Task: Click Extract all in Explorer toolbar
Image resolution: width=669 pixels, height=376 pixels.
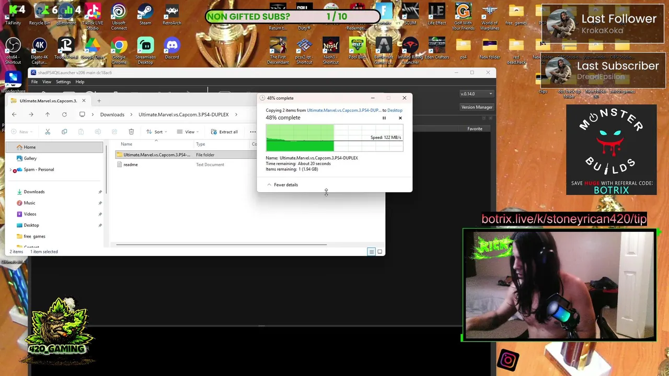Action: coord(224,132)
